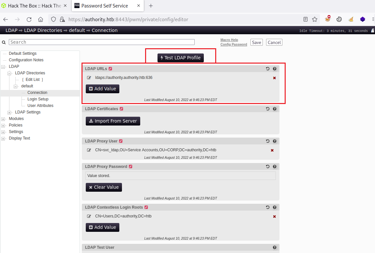Edit the LDAP Proxy User value

(89, 150)
